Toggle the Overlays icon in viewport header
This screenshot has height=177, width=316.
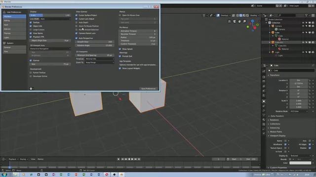point(218,15)
